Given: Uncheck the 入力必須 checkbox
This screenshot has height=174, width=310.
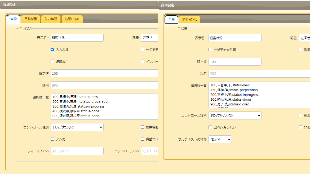Looking at the screenshot, I should pyautogui.click(x=52, y=50).
